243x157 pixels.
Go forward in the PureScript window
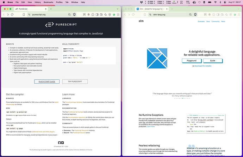click(8, 14)
